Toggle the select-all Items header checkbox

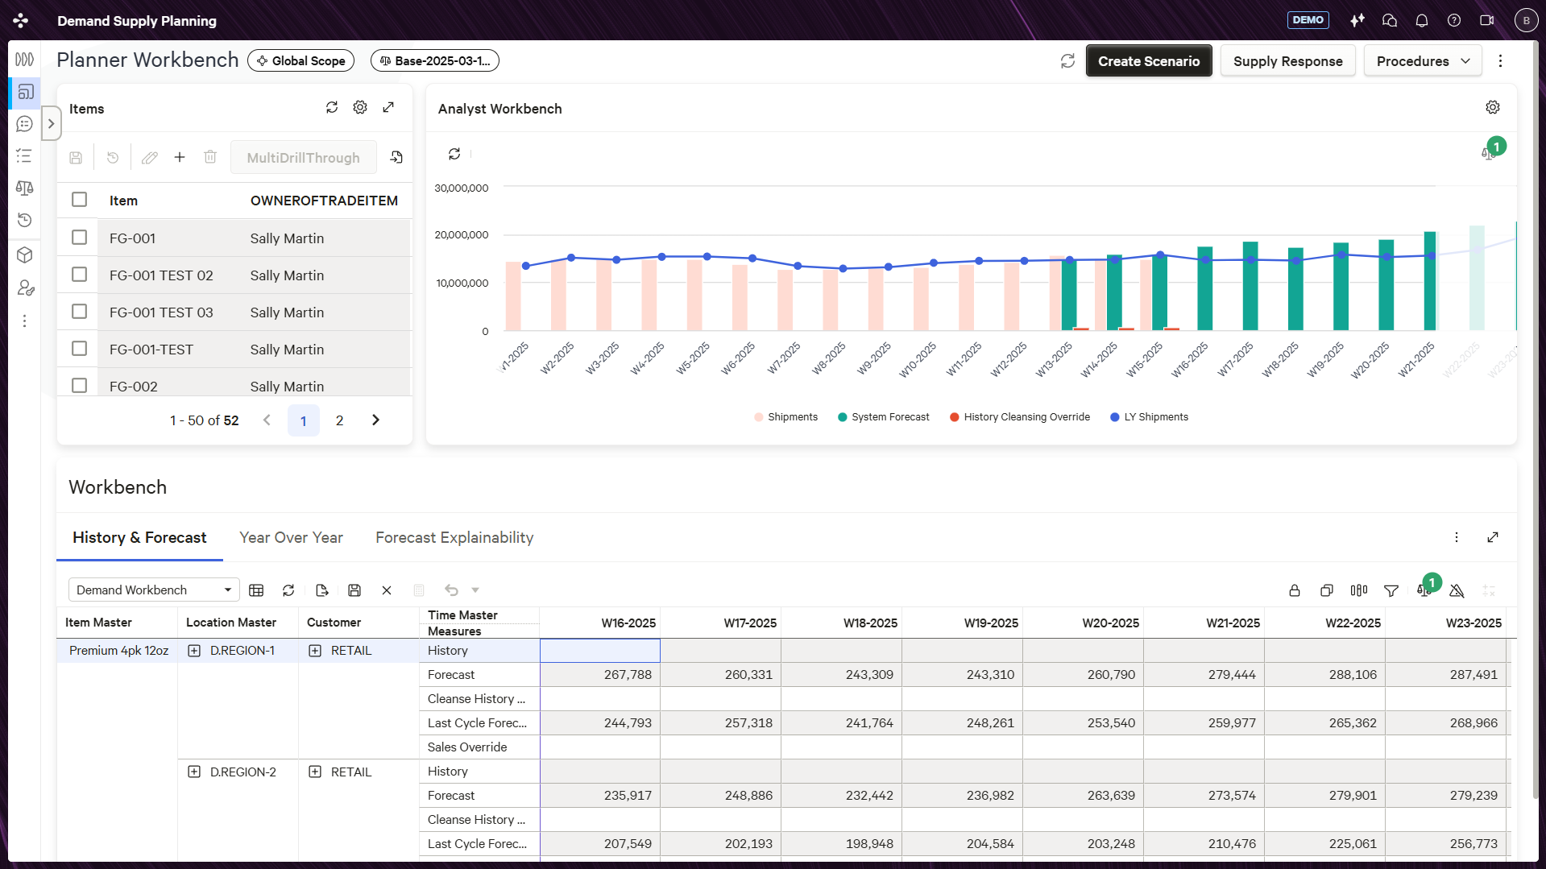[x=79, y=200]
